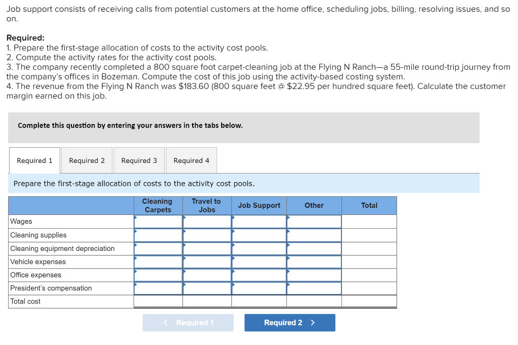Click the Travel to Jobs column header
The width and height of the screenshot is (518, 345).
coord(207,205)
